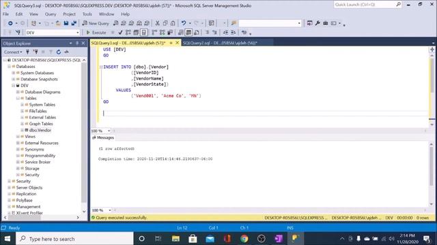The height and width of the screenshot is (245, 437).
Task: Click the Save icon in toolbar
Action: point(66,23)
